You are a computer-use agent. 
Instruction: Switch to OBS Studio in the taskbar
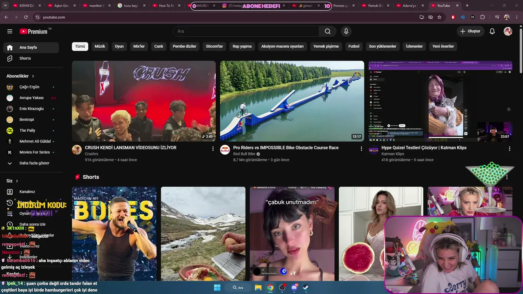282,287
